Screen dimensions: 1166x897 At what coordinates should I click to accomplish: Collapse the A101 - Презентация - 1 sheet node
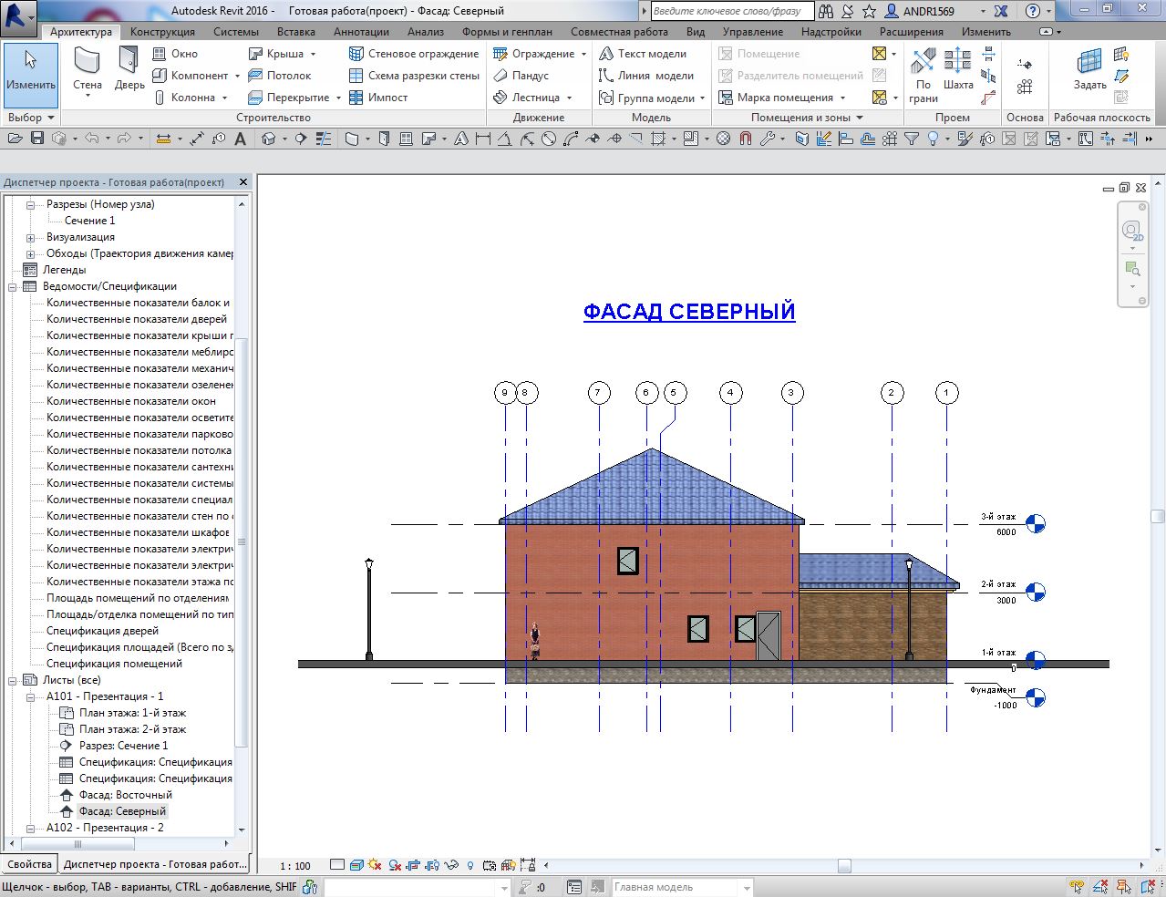30,696
